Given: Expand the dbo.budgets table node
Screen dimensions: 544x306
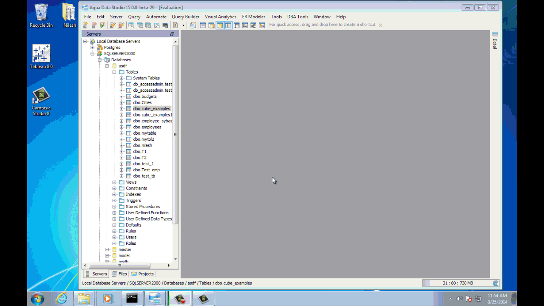Looking at the screenshot, I should pyautogui.click(x=122, y=96).
